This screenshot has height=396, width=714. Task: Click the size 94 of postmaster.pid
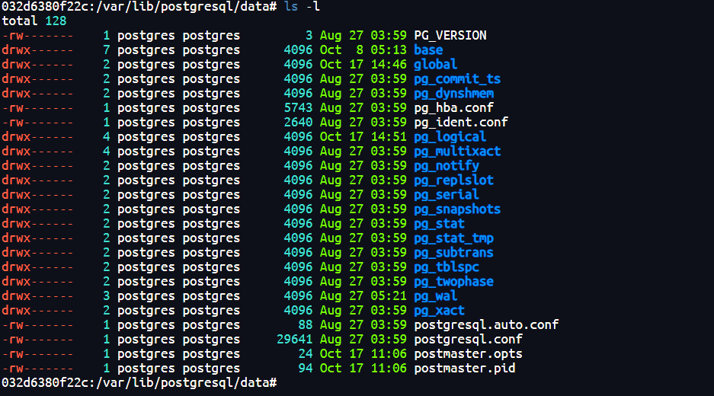point(306,369)
